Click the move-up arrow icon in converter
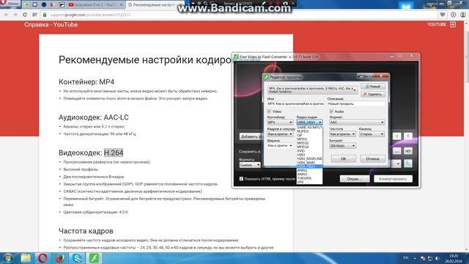The height and width of the screenshot is (264, 469). (x=397, y=136)
